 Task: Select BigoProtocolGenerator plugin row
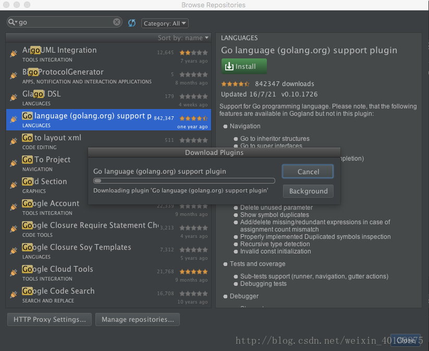pos(108,76)
